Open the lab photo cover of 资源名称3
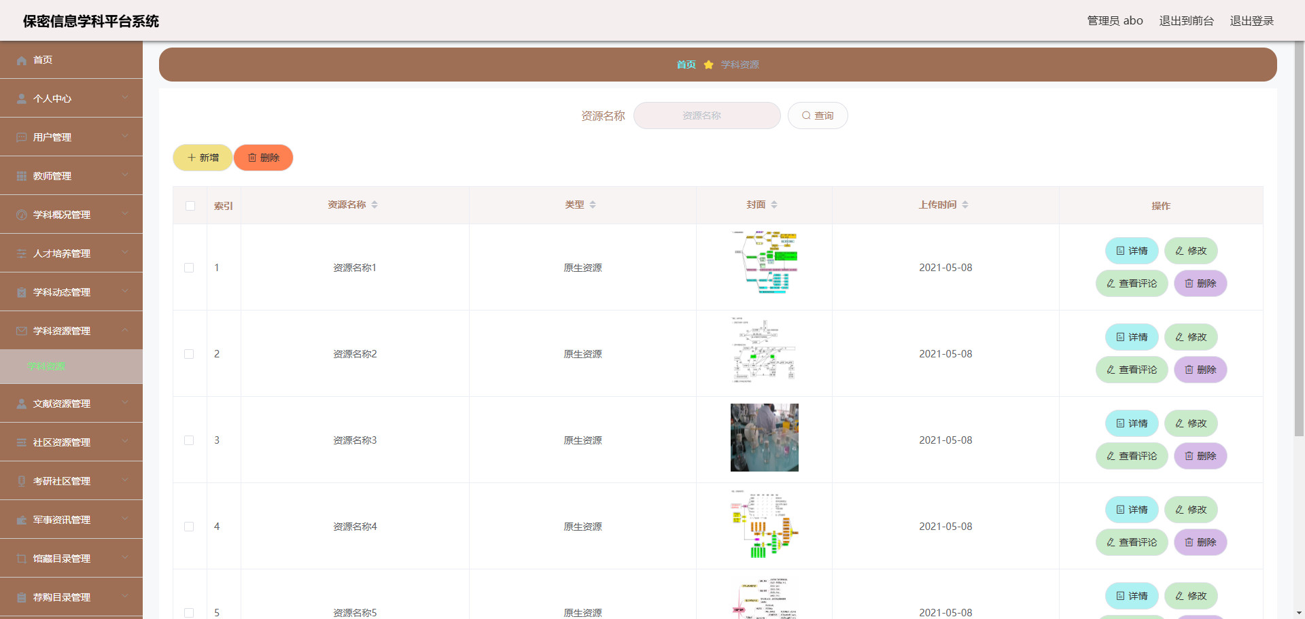Image resolution: width=1305 pixels, height=619 pixels. 765,438
